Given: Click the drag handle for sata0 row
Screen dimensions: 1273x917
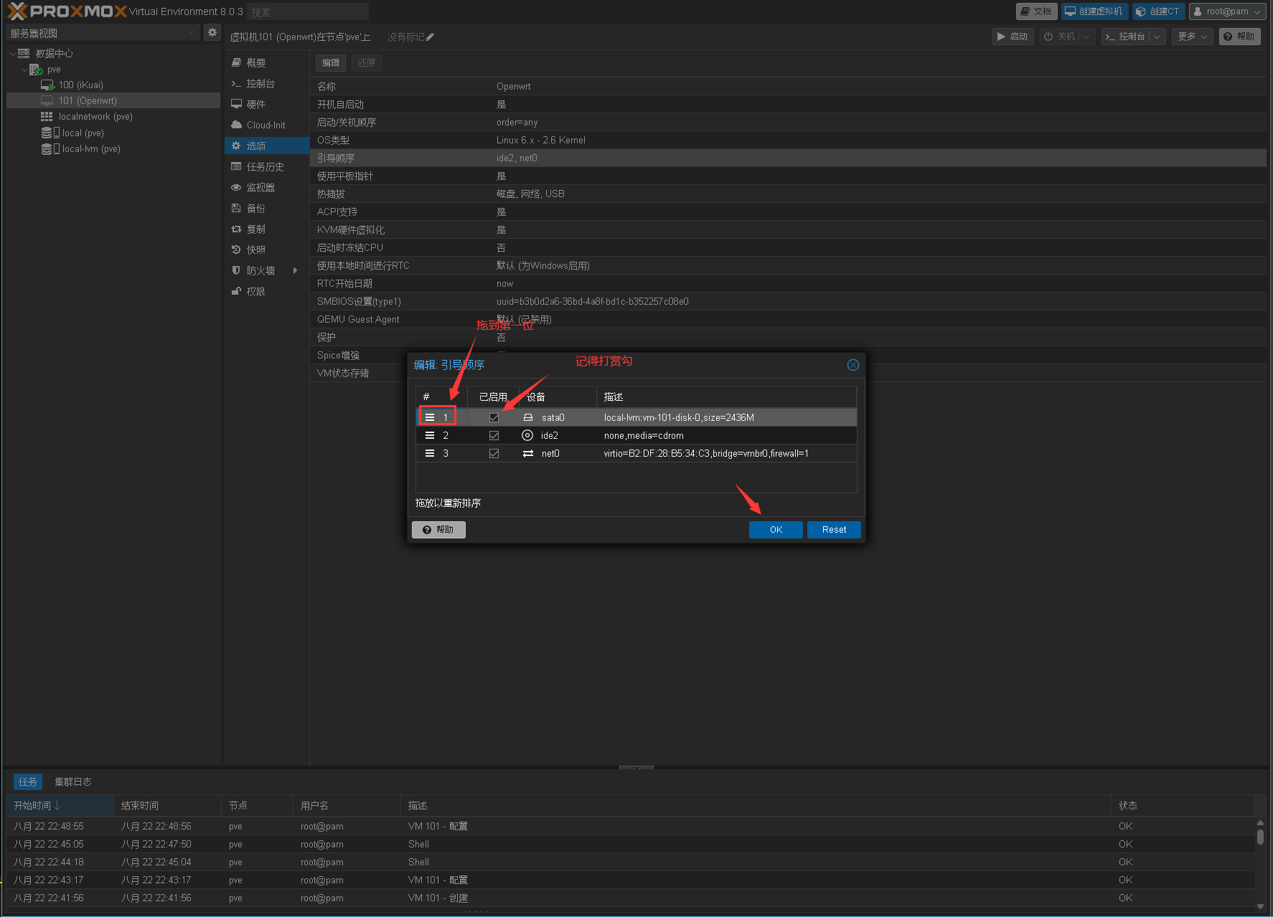Looking at the screenshot, I should pyautogui.click(x=430, y=417).
